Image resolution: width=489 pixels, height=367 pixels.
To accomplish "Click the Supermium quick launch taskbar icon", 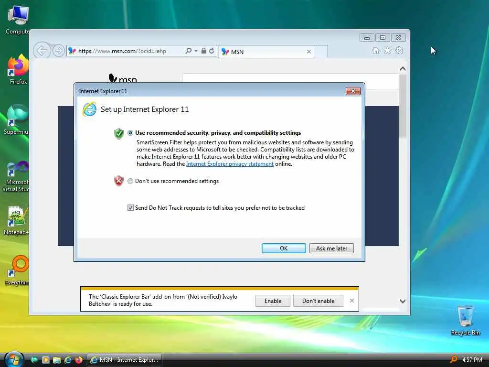I will (x=34, y=360).
